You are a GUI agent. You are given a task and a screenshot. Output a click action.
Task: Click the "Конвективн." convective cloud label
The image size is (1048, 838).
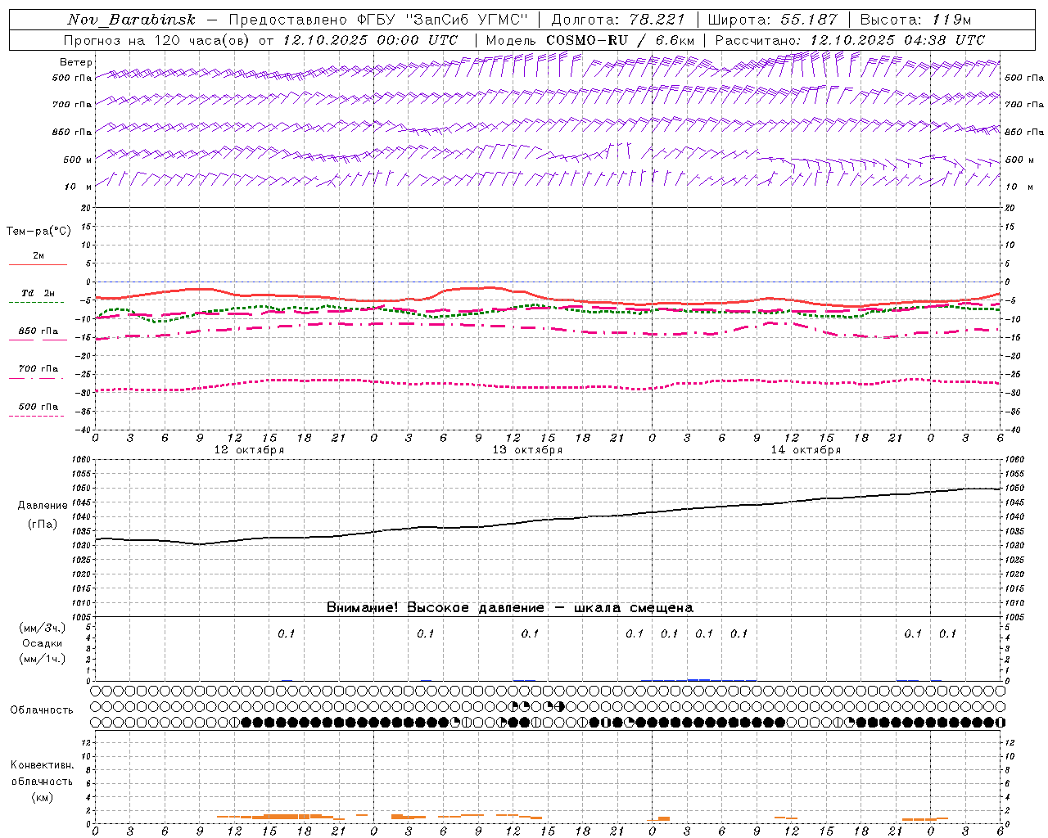pos(42,765)
